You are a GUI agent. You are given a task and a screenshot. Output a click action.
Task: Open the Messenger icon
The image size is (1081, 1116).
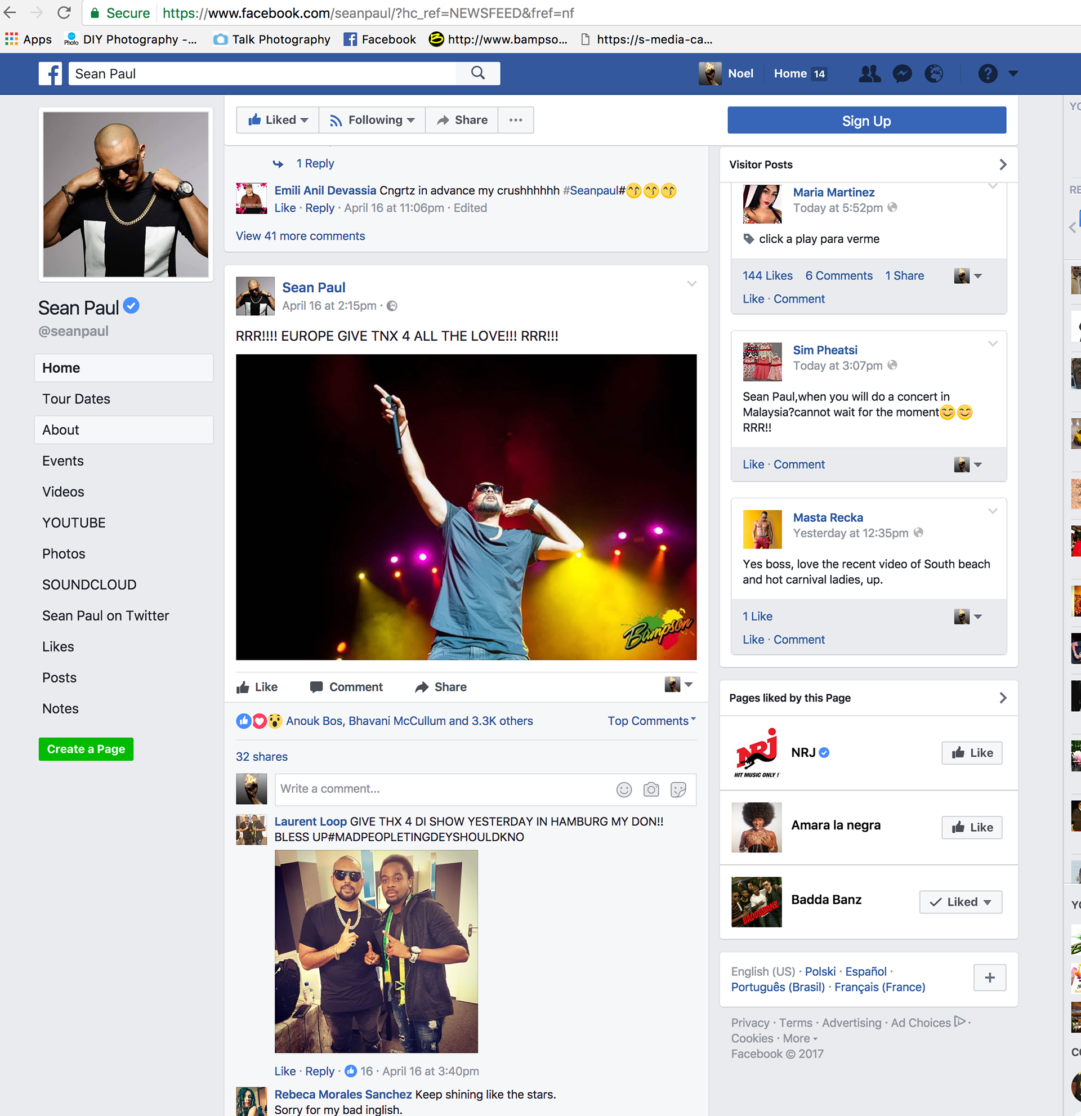coord(902,73)
